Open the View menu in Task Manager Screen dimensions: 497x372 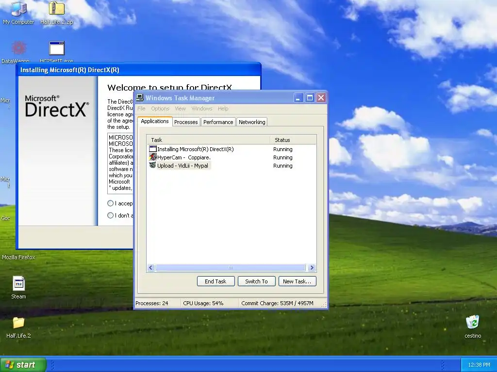coord(180,108)
